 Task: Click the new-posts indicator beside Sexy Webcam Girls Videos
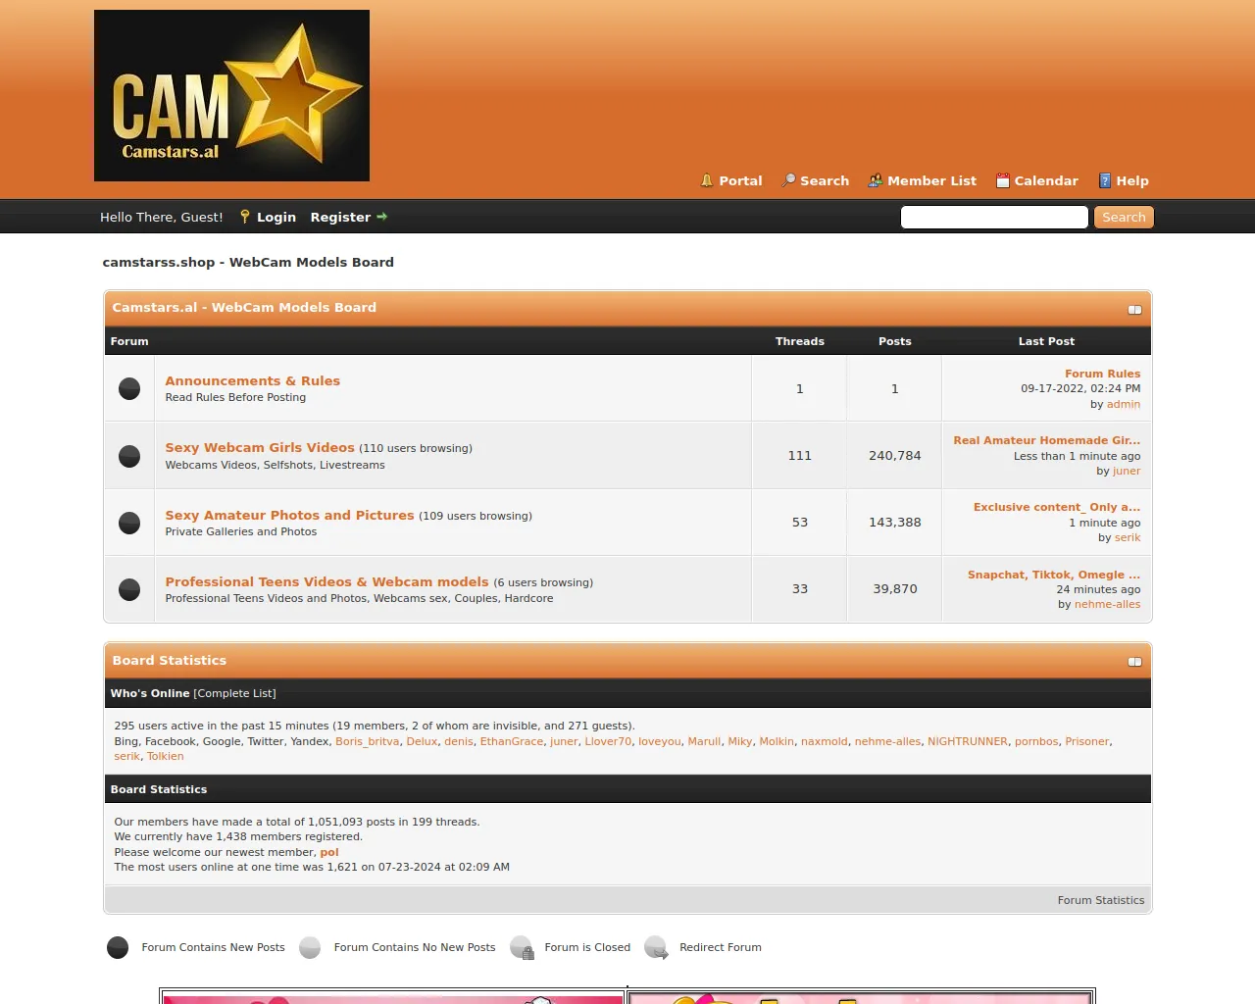[128, 455]
